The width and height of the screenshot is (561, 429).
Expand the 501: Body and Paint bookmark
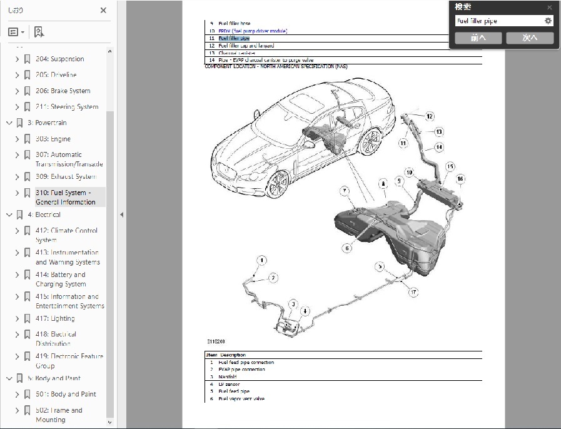click(x=17, y=395)
